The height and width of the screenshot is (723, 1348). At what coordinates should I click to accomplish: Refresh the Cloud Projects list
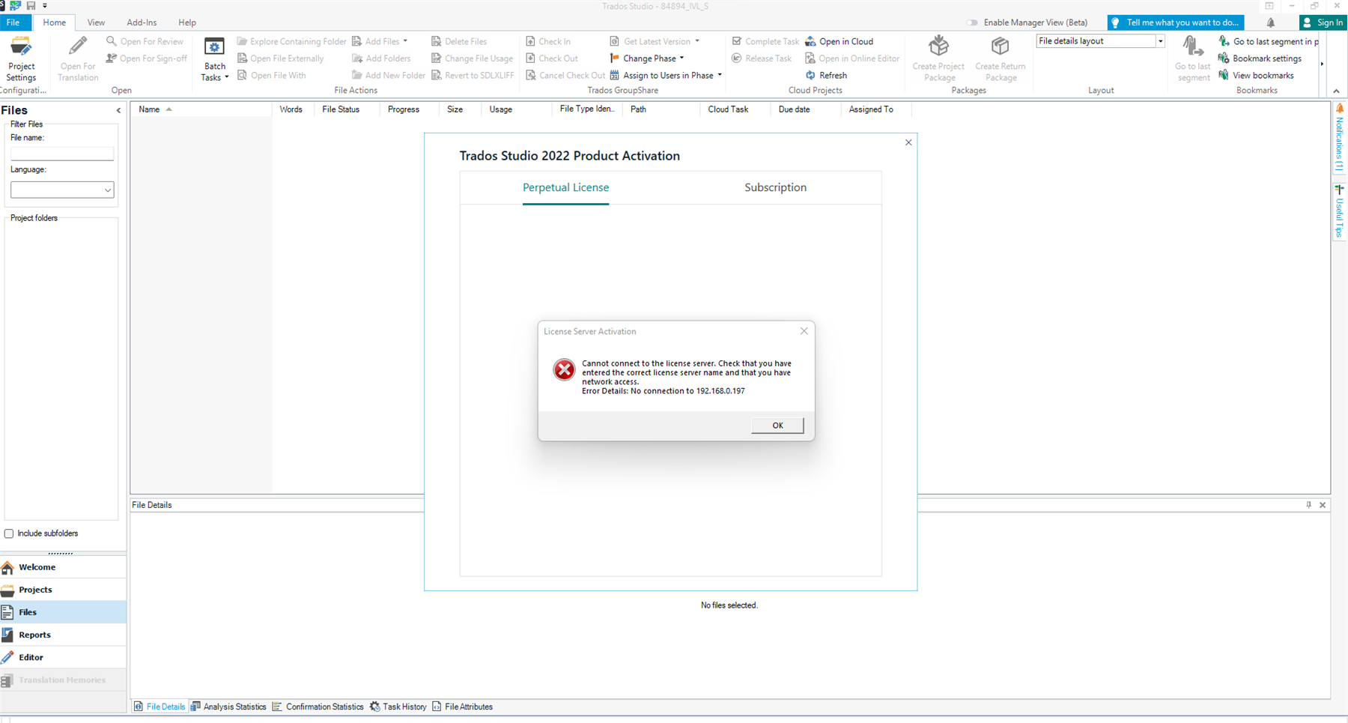(826, 75)
